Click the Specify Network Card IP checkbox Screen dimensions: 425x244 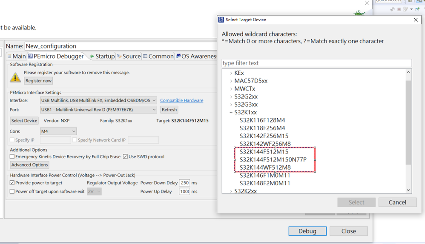75,140
